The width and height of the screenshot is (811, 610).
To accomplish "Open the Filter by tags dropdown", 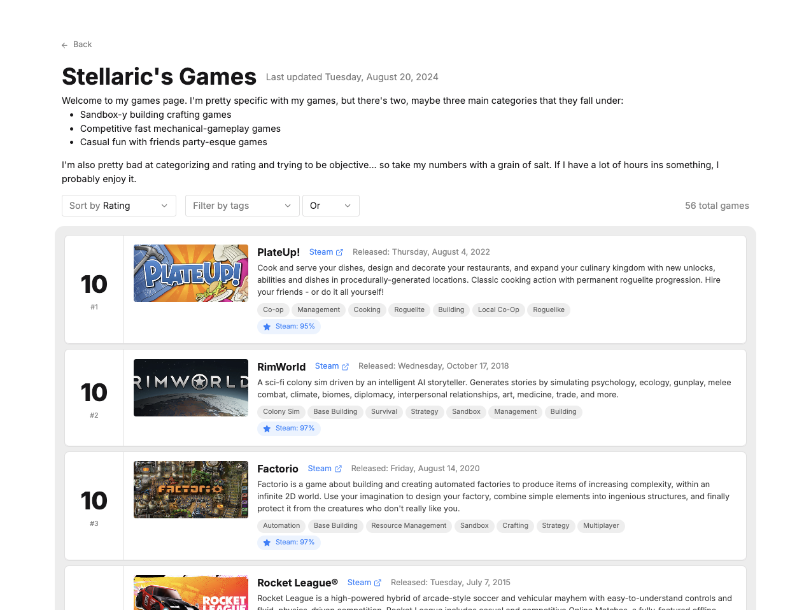I will pos(242,205).
